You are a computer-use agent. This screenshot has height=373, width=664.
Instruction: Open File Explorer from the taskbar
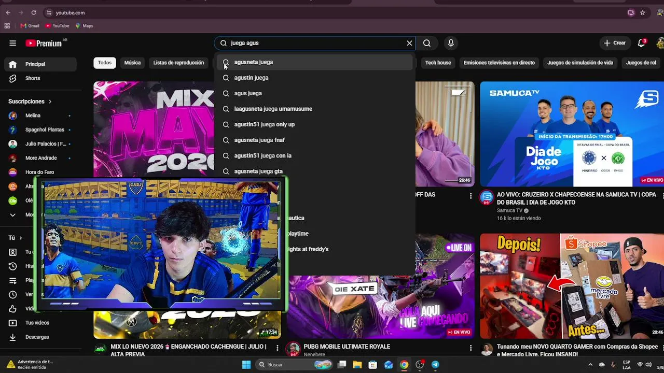[x=357, y=365]
